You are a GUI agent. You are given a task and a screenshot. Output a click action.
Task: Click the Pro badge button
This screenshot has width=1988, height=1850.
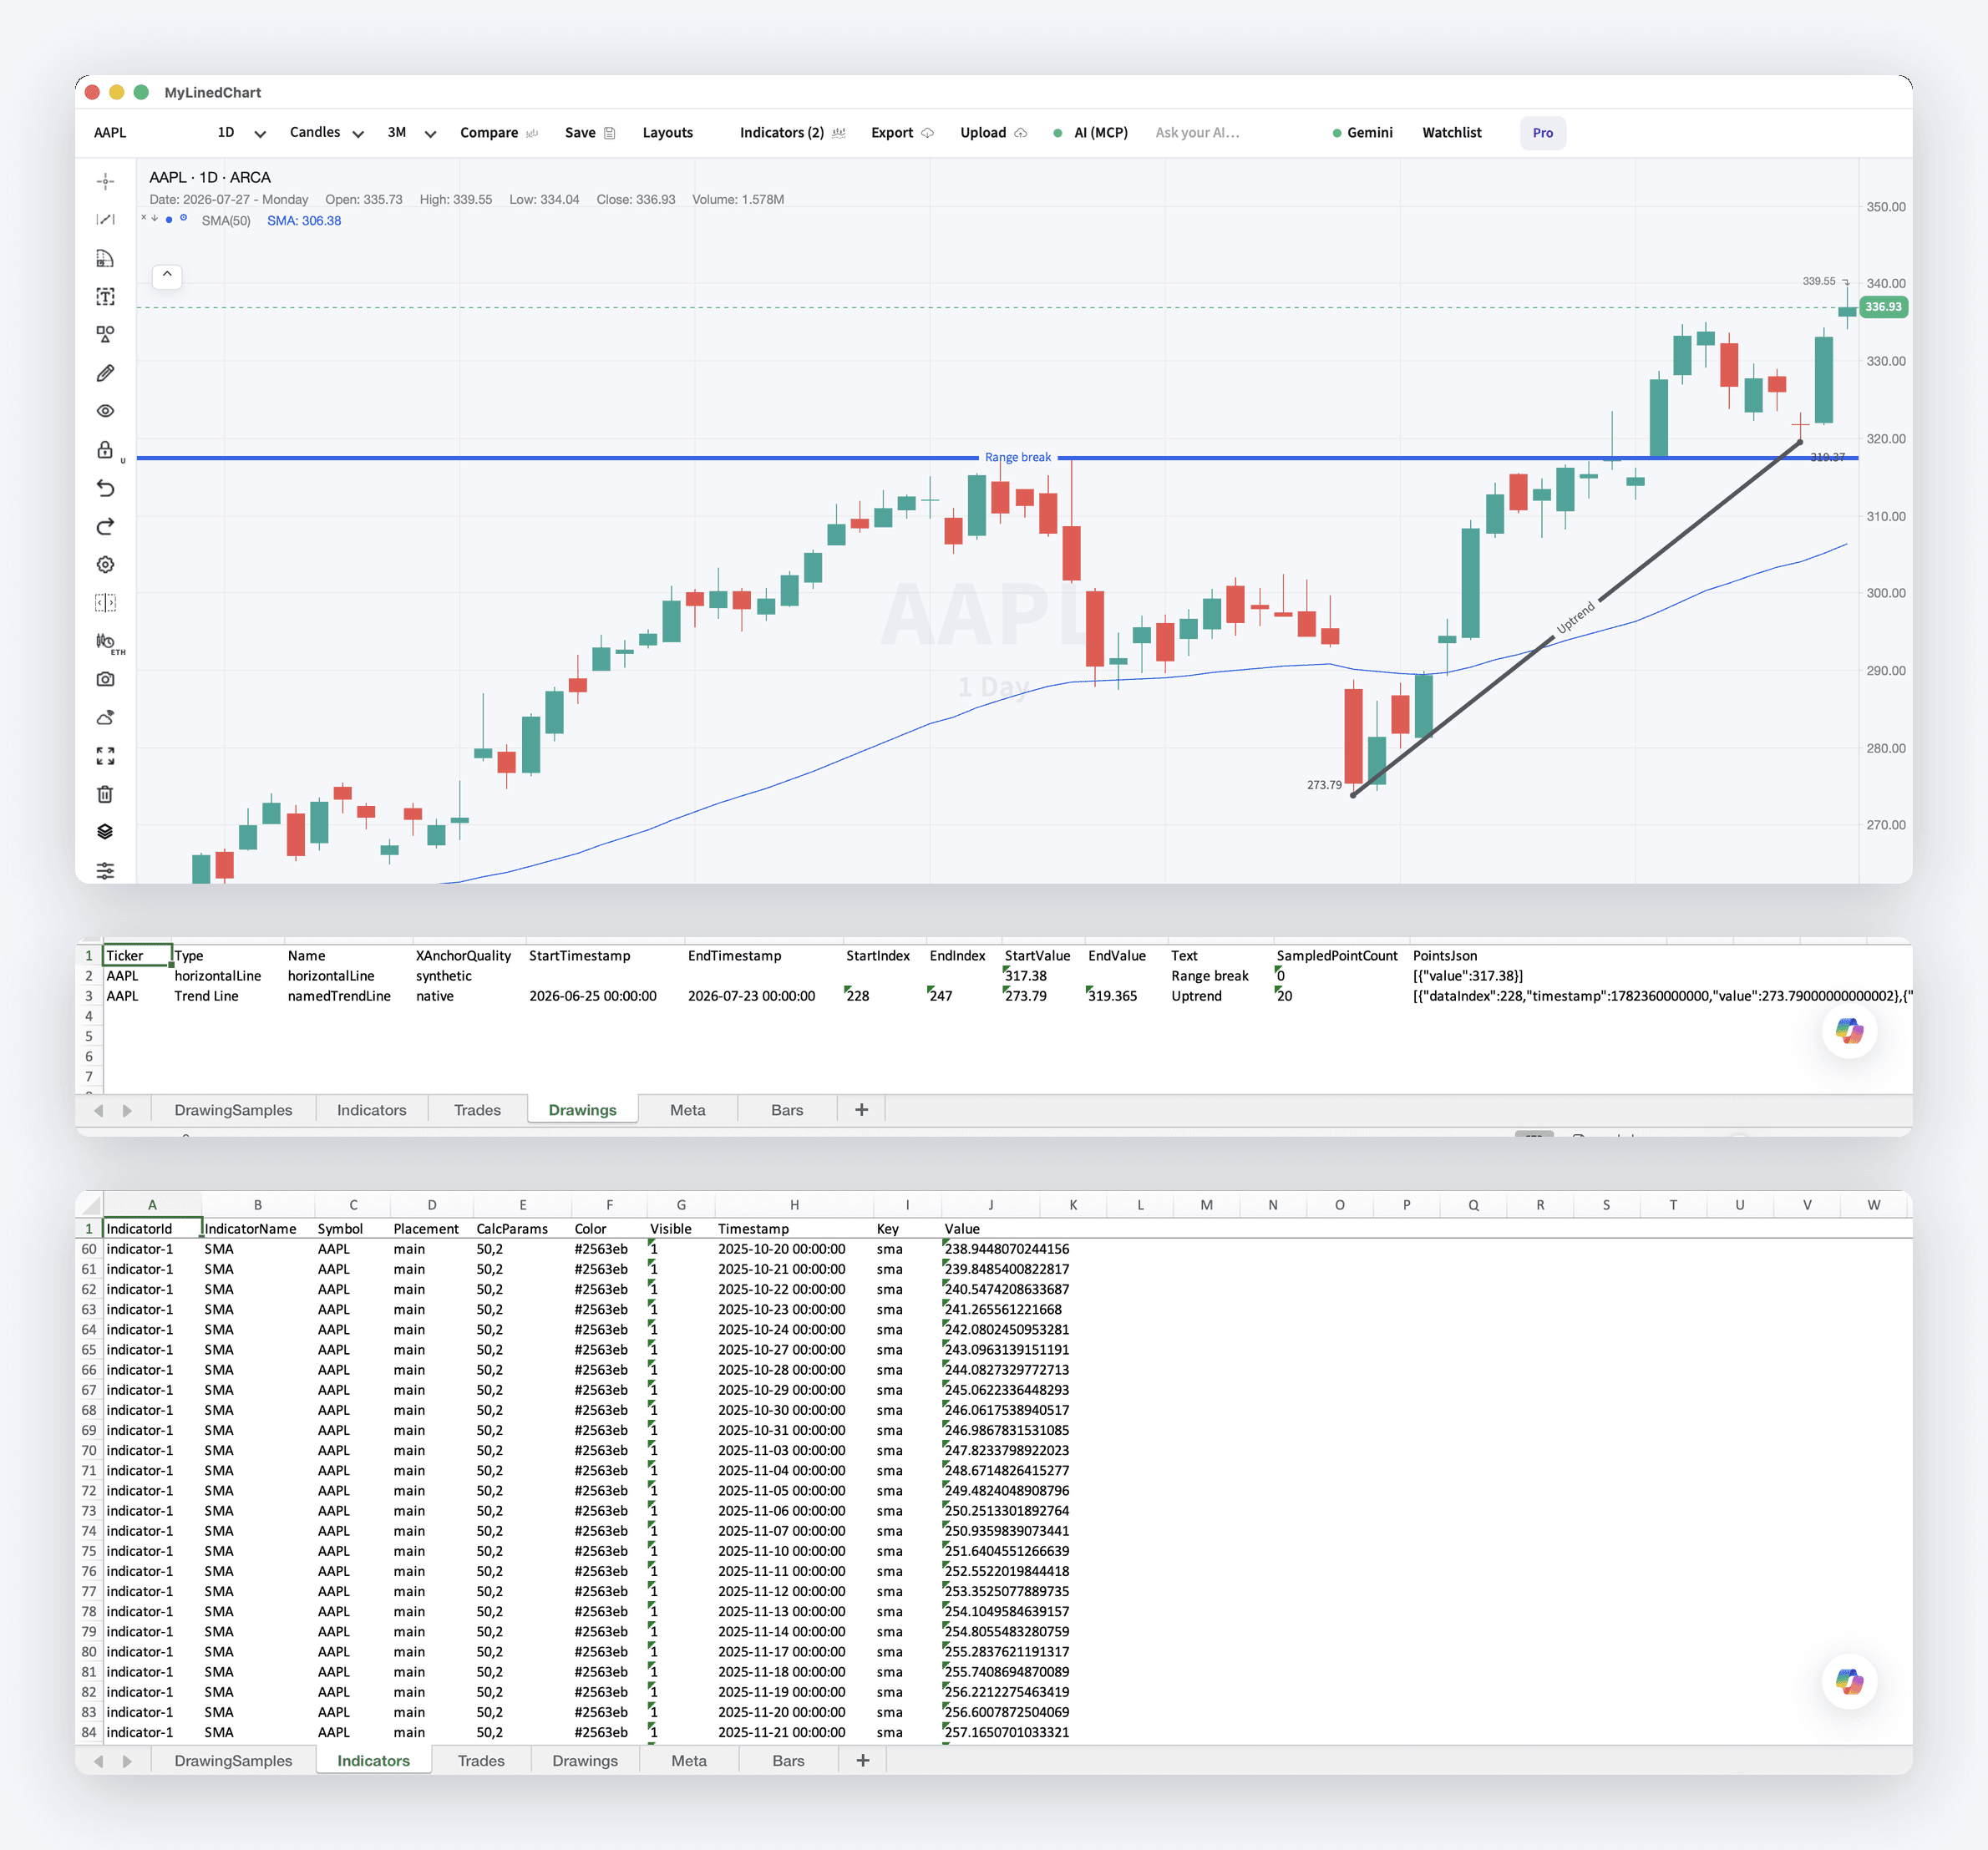[x=1542, y=133]
